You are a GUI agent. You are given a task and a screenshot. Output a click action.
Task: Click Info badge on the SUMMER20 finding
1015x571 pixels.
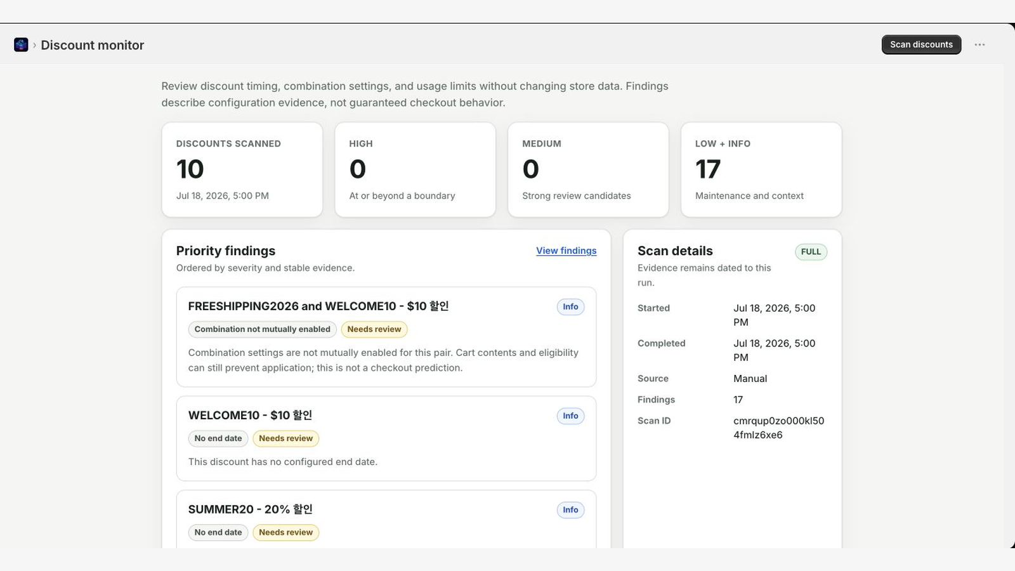coord(570,510)
